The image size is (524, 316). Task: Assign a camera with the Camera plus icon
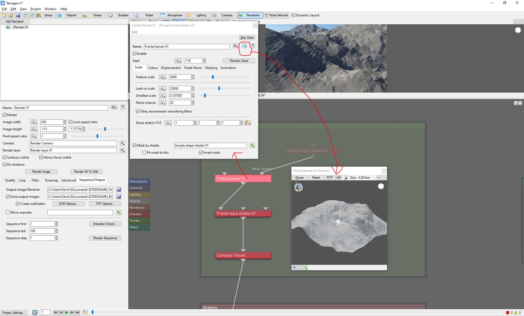pos(123,143)
